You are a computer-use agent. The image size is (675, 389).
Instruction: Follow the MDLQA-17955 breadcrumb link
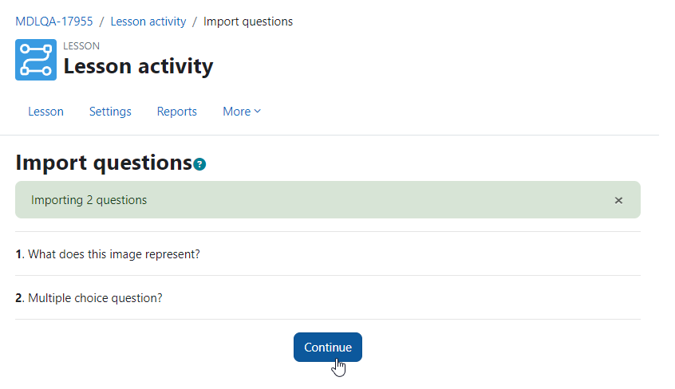(x=53, y=22)
